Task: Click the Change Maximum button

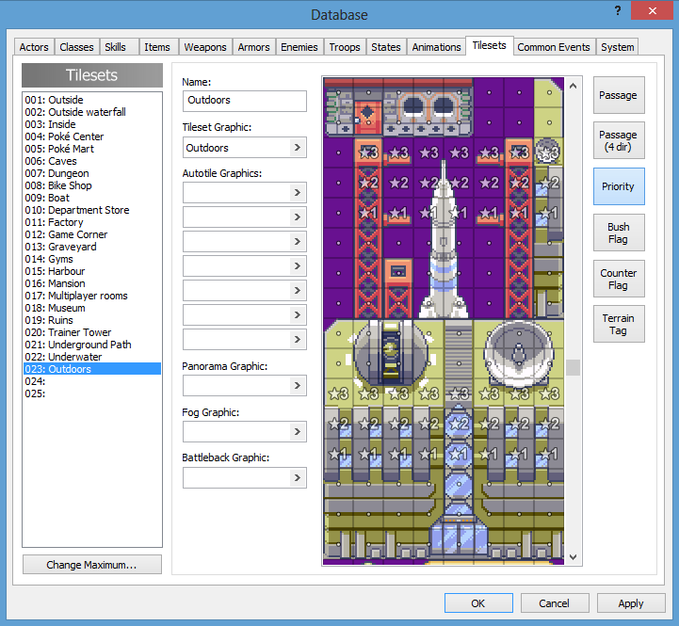Action: click(91, 565)
